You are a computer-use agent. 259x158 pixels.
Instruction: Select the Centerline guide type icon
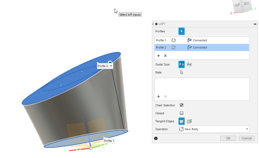point(189,64)
